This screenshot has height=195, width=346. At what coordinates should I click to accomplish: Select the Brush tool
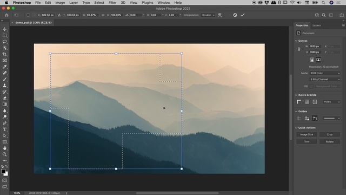click(x=5, y=79)
